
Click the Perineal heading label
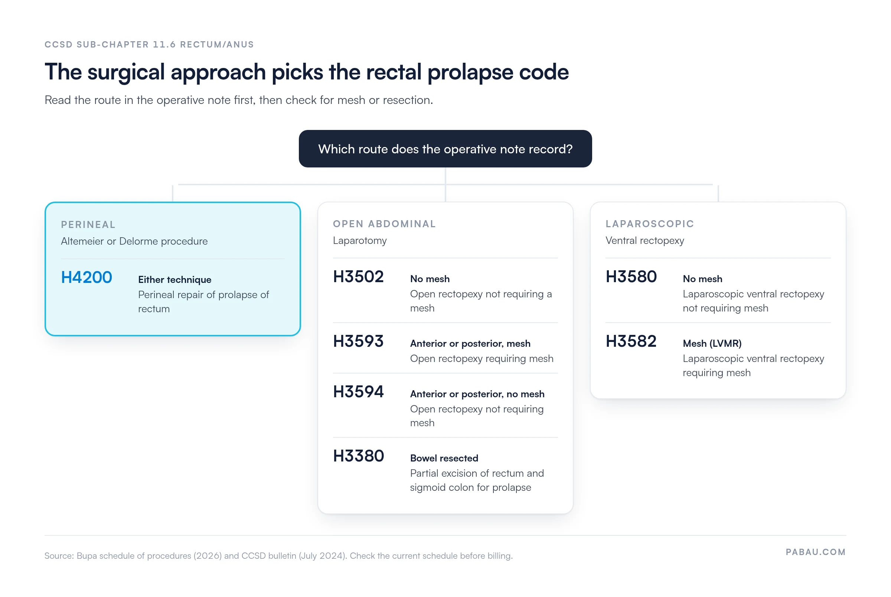(88, 225)
